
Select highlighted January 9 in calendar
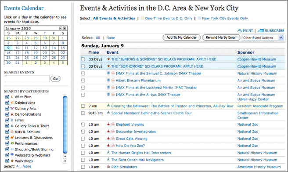click(x=8, y=48)
